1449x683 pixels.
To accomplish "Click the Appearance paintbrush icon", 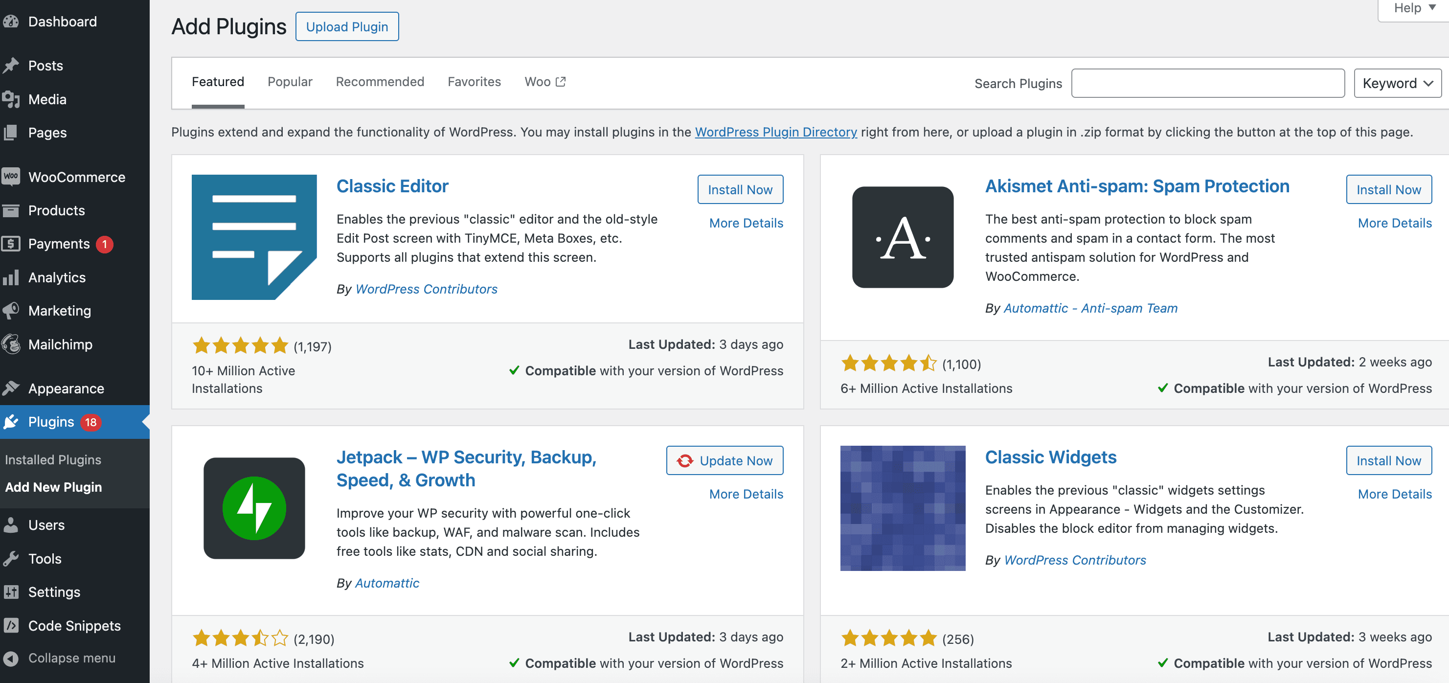I will coord(11,388).
